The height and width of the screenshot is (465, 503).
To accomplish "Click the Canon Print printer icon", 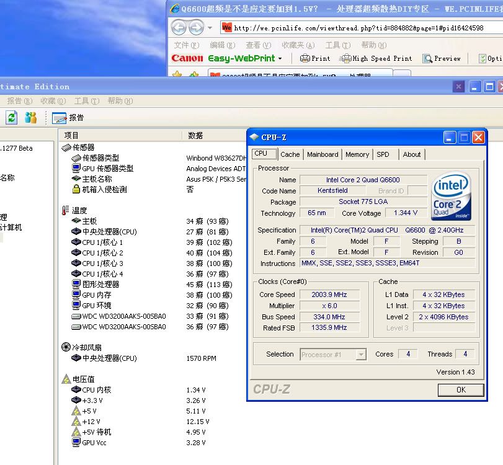I will point(305,58).
